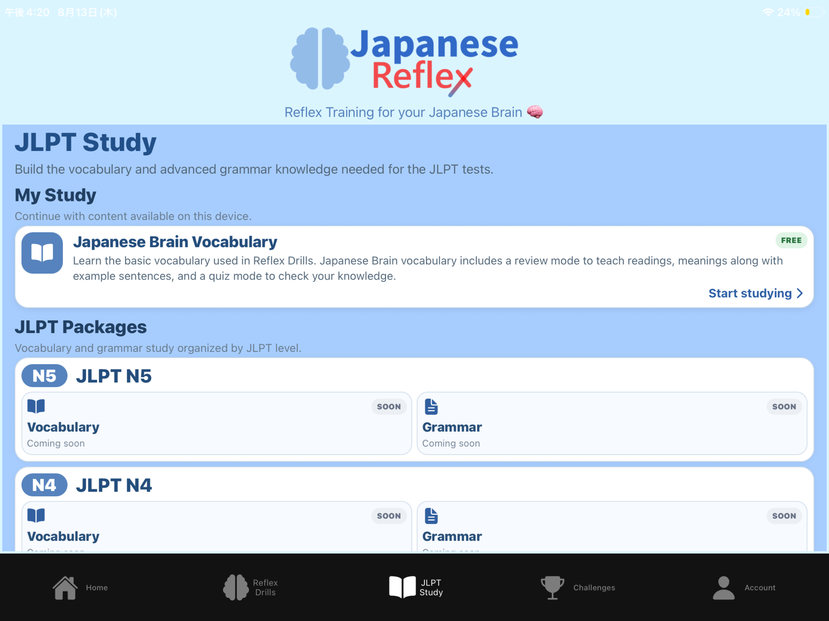The image size is (829, 621).
Task: Click the 'My Study' heading
Action: click(x=55, y=195)
